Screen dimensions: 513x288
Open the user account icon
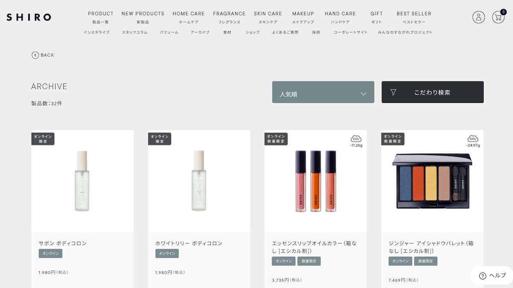[x=478, y=17]
